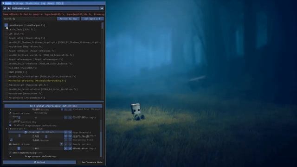Viewport: 297px width, 167px height.
Task: Switch to the Log tab
Action: coord(43,3)
